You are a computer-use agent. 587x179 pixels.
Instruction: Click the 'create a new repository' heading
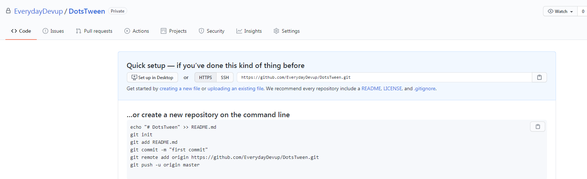[x=208, y=115]
